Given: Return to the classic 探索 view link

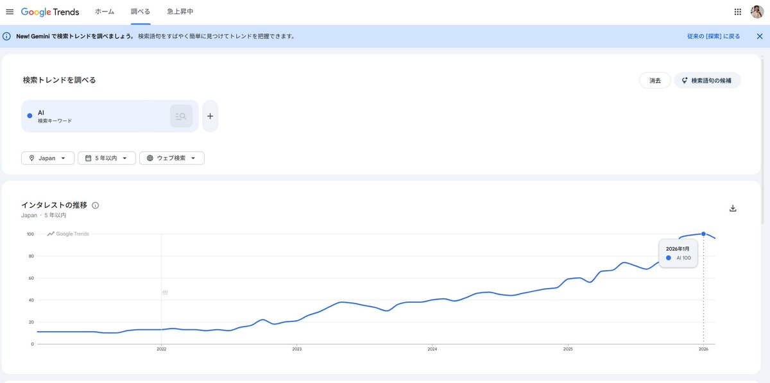Looking at the screenshot, I should pos(713,37).
